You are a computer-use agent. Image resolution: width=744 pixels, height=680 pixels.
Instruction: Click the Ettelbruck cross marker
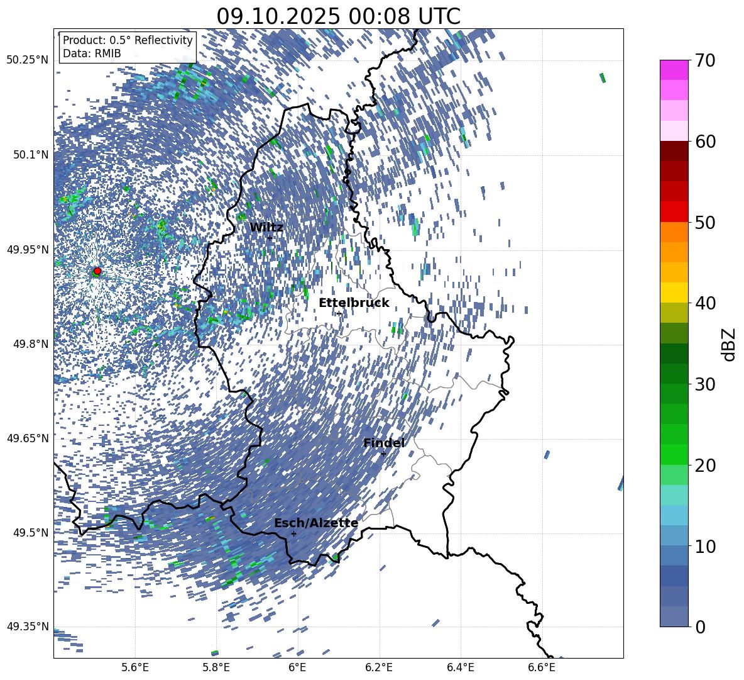coord(339,314)
